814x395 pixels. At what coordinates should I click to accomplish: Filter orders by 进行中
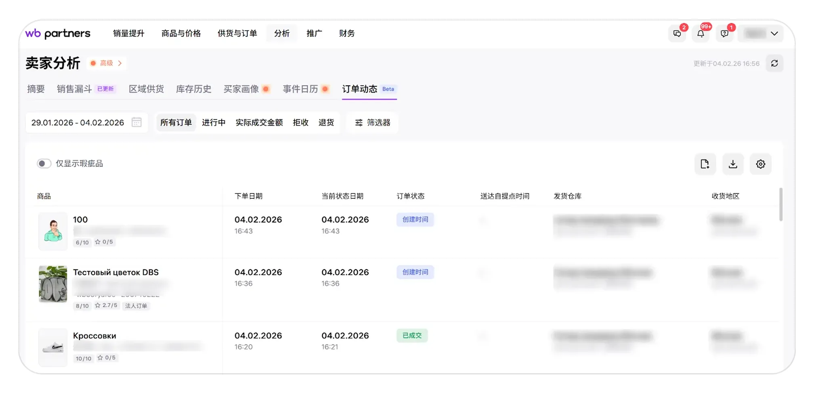(x=214, y=122)
